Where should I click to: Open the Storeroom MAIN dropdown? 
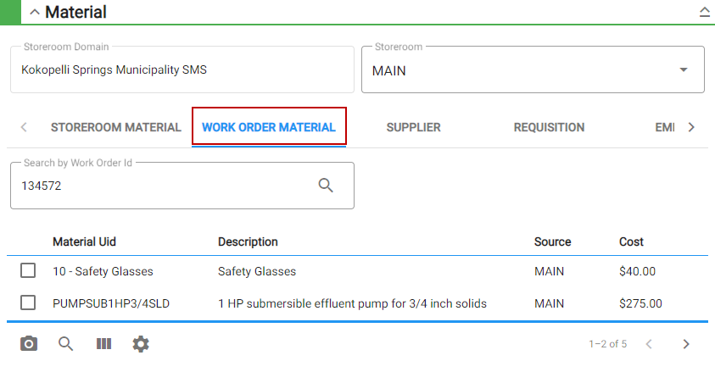pyautogui.click(x=533, y=69)
